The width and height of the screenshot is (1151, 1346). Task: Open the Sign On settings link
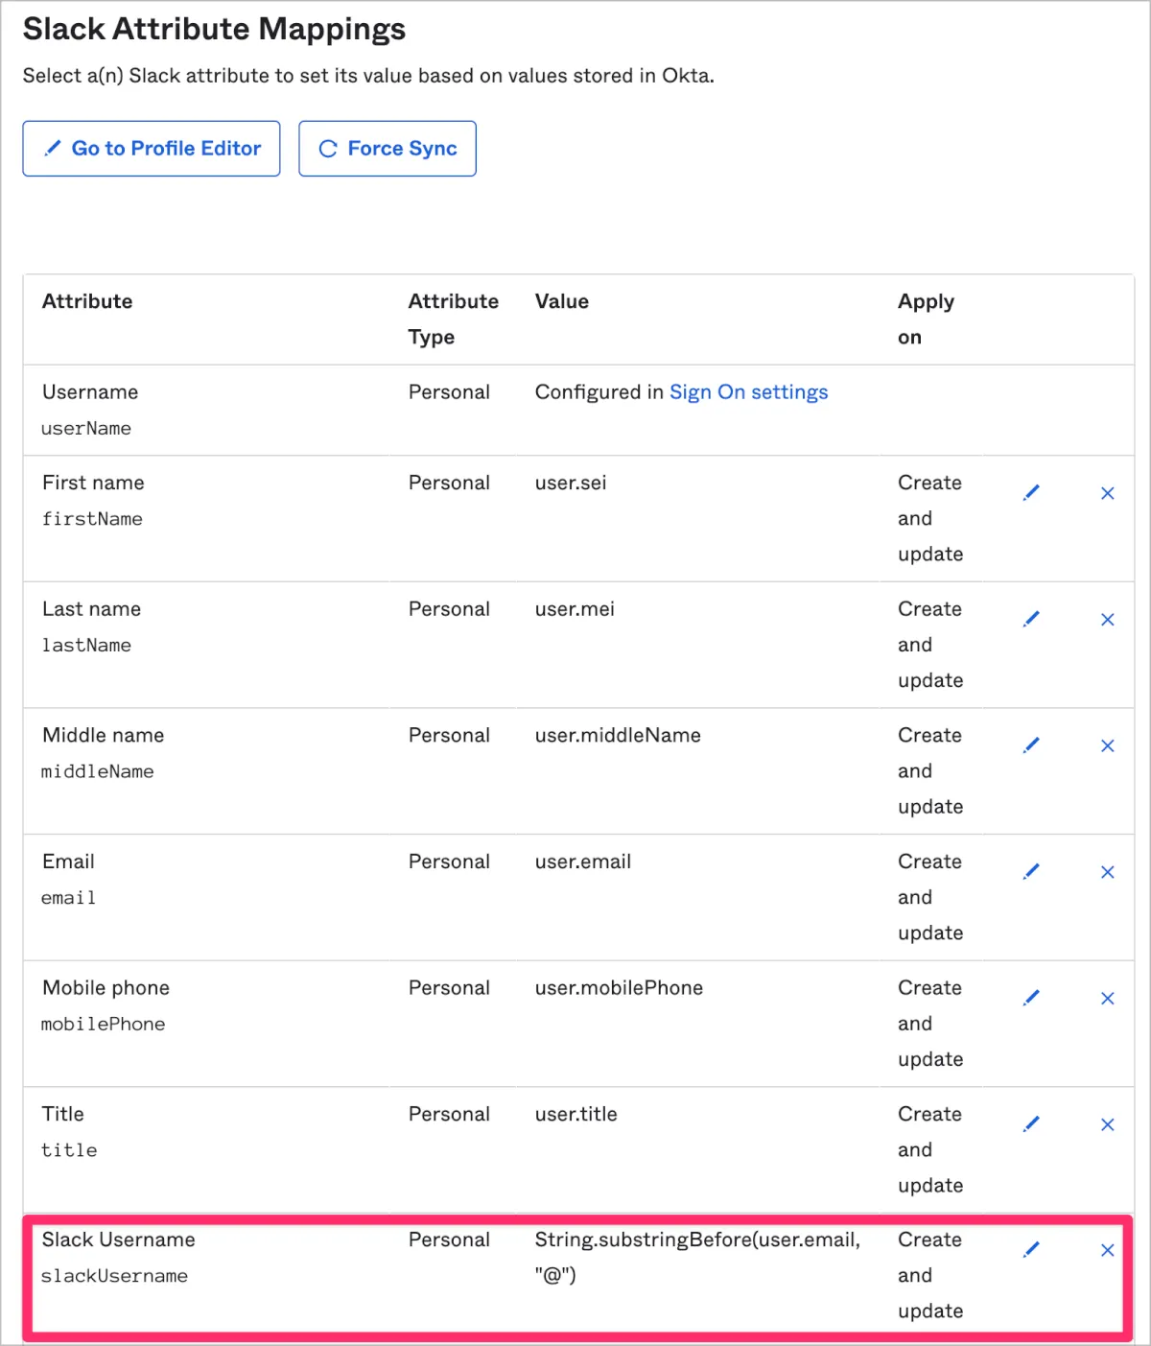click(748, 392)
